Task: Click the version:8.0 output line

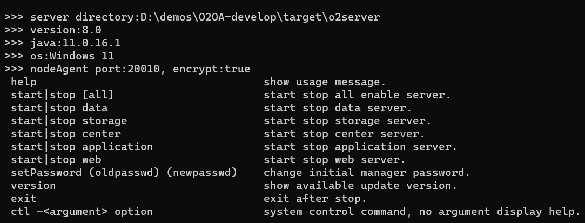Action: click(x=53, y=30)
